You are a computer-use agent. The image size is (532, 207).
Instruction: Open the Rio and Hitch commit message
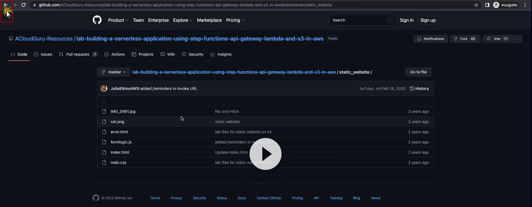pos(227,112)
